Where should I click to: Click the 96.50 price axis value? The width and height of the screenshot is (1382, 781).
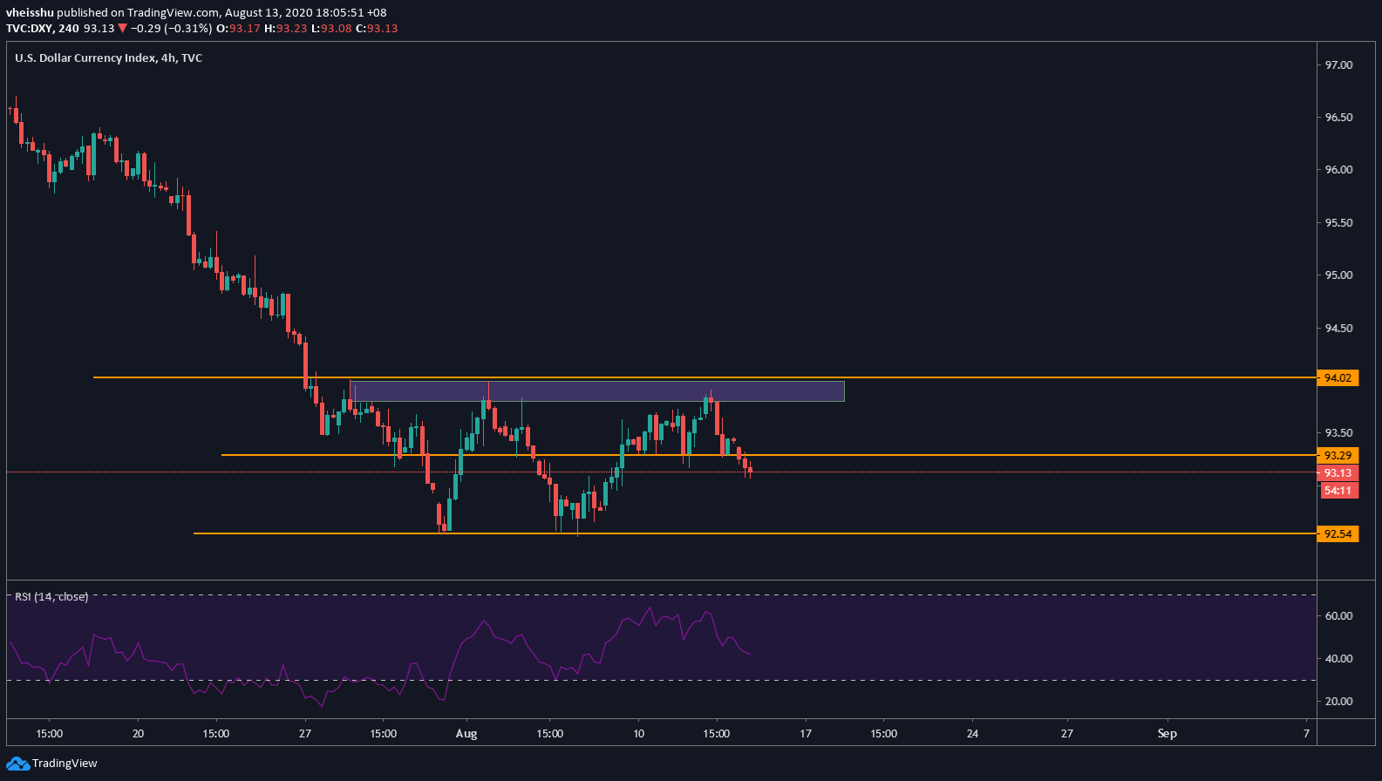point(1338,118)
